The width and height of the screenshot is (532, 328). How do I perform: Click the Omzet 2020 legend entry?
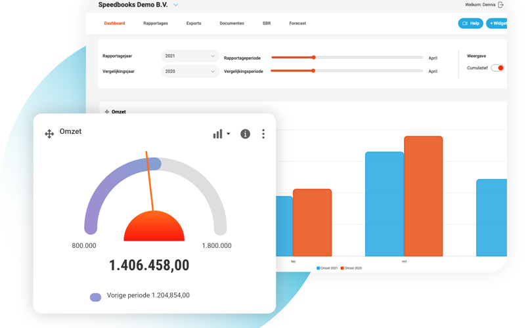click(x=351, y=268)
